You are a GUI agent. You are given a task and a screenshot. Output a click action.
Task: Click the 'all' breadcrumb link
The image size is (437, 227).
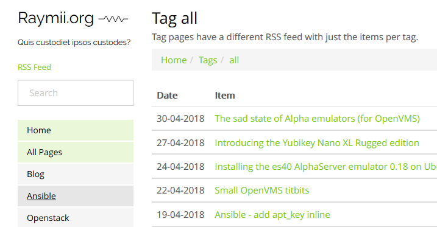point(234,60)
